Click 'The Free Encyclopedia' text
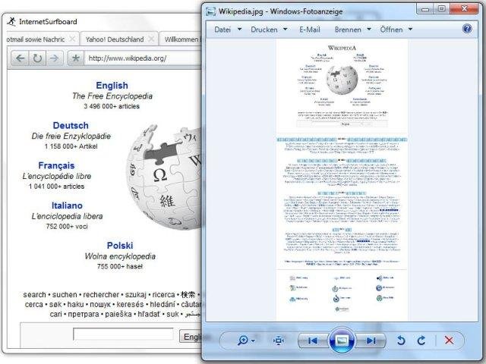The width and height of the screenshot is (486, 364). (x=112, y=96)
